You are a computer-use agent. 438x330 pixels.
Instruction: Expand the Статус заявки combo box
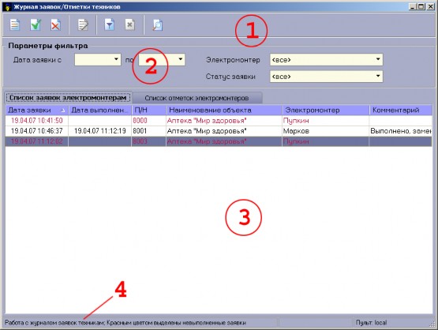(x=378, y=76)
